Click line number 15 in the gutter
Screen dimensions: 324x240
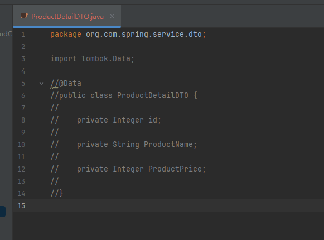[x=21, y=206]
